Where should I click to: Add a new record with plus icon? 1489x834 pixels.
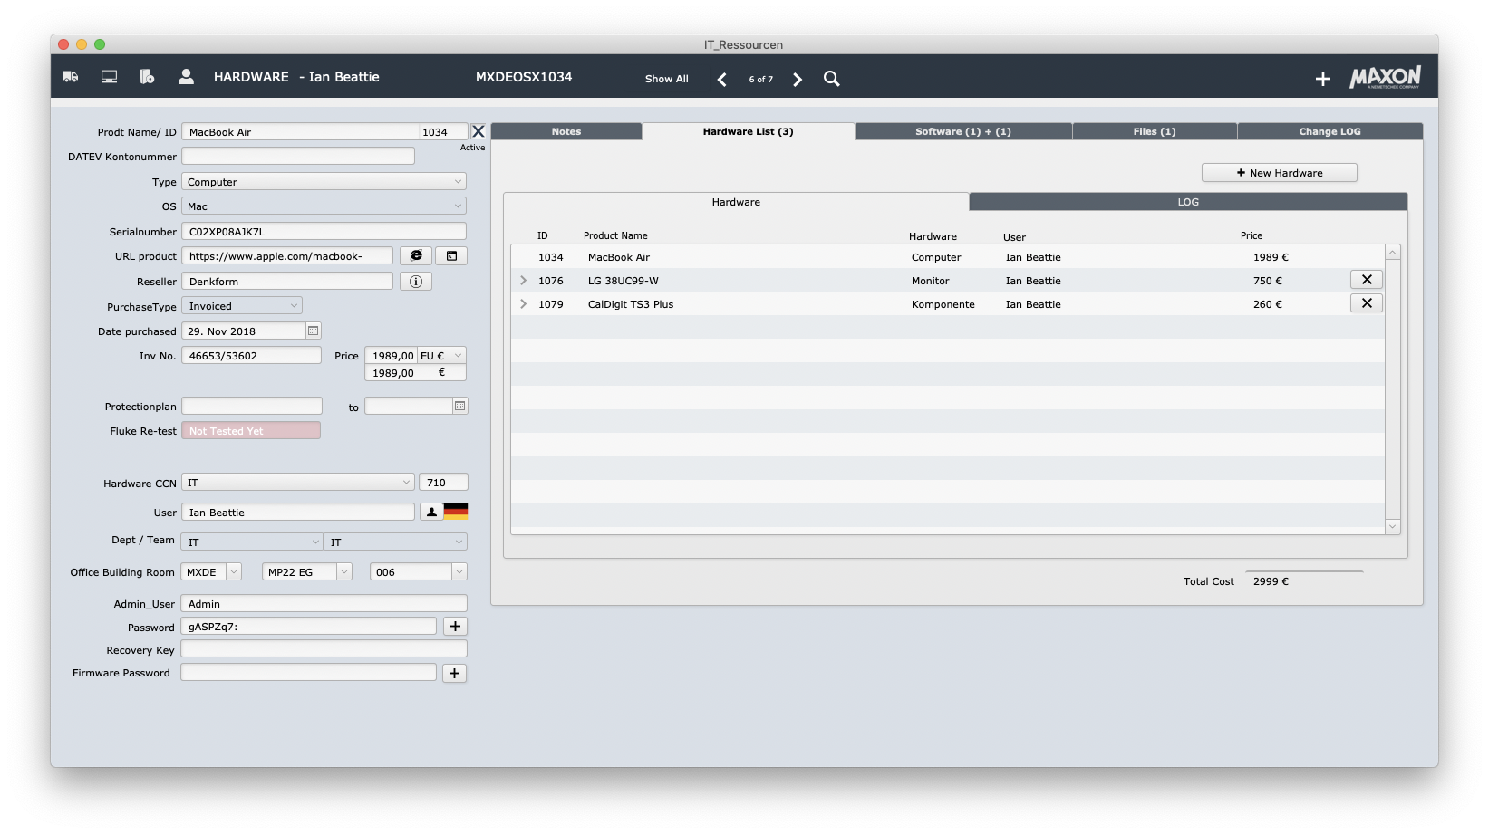point(1323,79)
